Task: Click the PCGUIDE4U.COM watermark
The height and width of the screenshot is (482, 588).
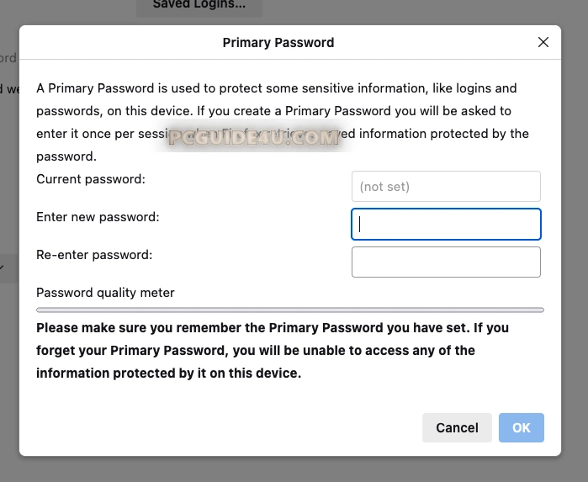Action: click(253, 138)
